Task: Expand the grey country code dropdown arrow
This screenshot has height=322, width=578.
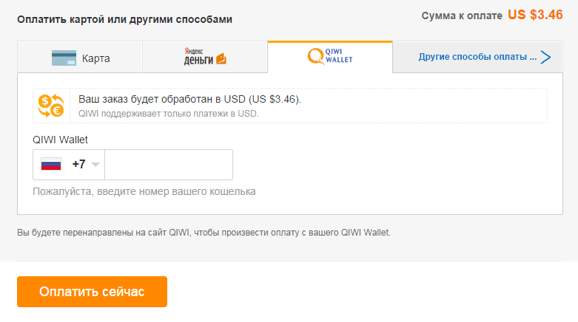Action: 95,165
